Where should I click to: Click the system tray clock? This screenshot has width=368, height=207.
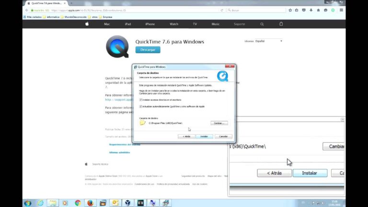point(334,203)
